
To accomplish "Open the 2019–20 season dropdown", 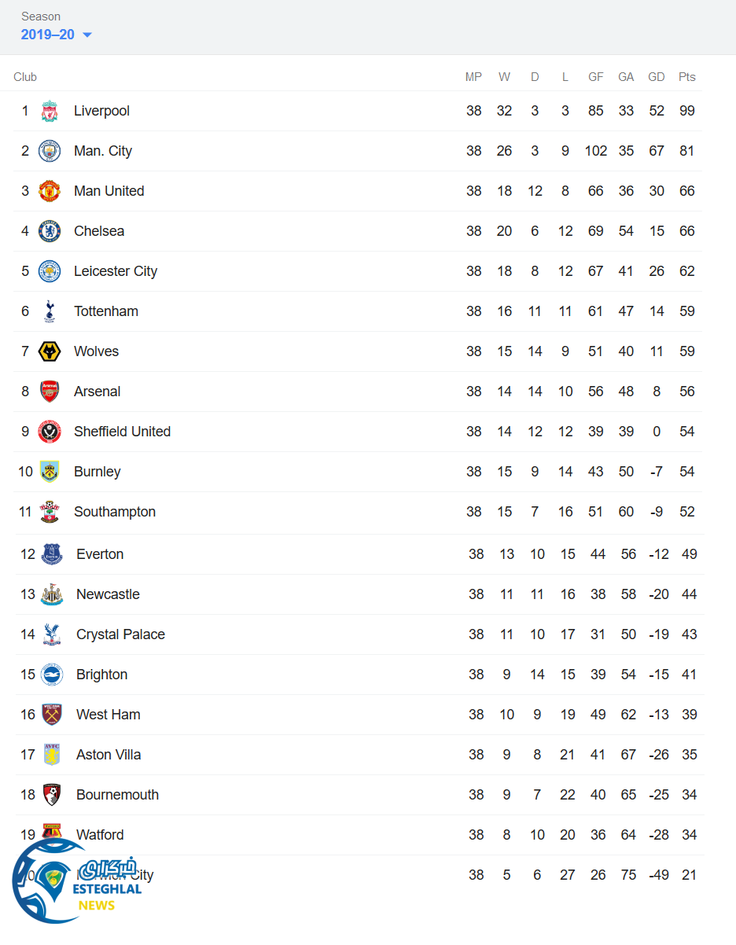I will pyautogui.click(x=48, y=35).
